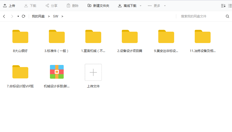Click the 上传 upload button
This screenshot has height=132, width=232.
click(9, 6)
